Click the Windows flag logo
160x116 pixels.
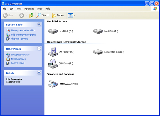[155, 9]
